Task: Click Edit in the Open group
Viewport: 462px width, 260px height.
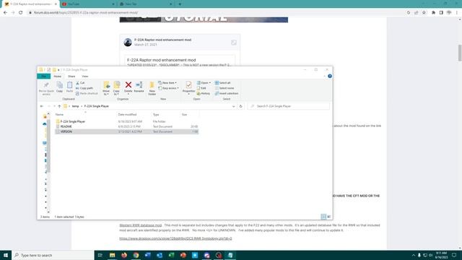Action: pyautogui.click(x=201, y=88)
